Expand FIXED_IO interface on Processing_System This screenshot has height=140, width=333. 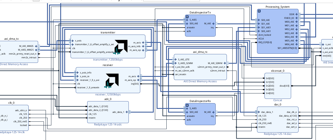[297, 18]
